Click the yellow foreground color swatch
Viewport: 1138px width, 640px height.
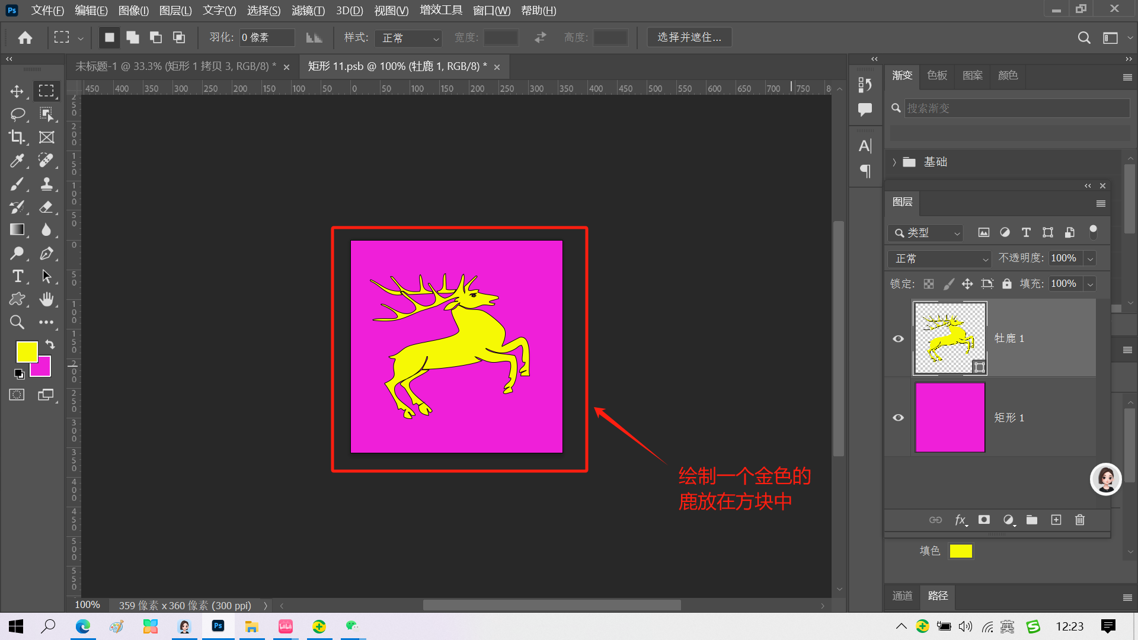[26, 351]
